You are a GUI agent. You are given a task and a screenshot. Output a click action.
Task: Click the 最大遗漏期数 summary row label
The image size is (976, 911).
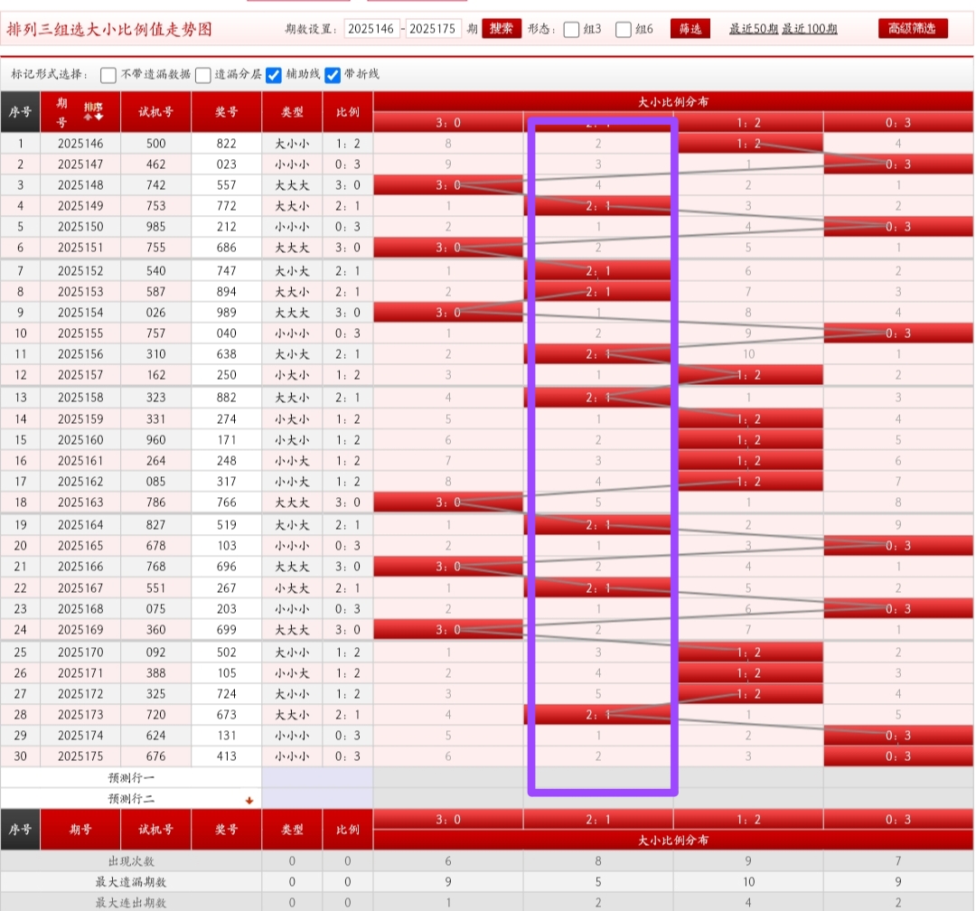(x=131, y=882)
